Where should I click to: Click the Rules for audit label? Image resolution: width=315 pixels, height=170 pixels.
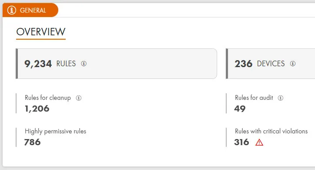[254, 98]
